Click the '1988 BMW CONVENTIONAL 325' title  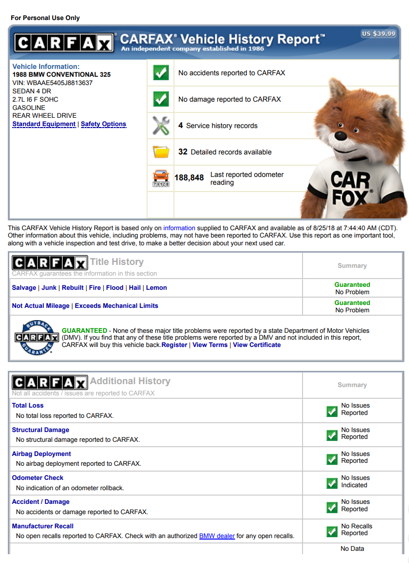[62, 75]
